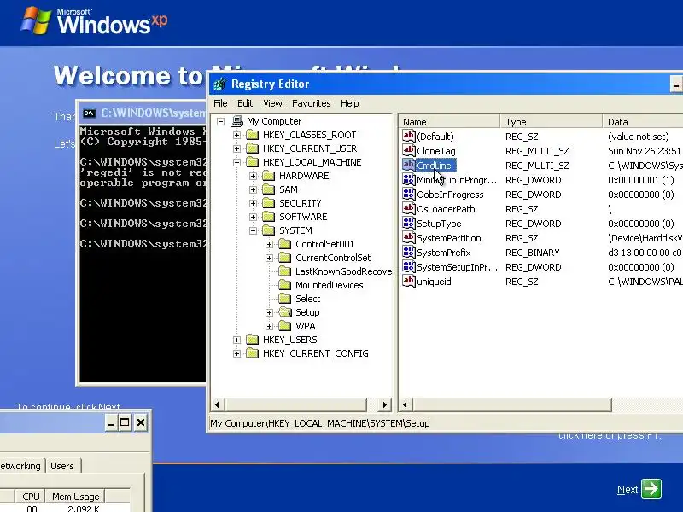Select the WPA key label
683x512 pixels.
point(306,326)
